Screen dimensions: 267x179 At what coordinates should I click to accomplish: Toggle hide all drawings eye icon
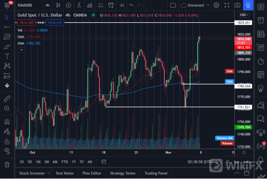pyautogui.click(x=7, y=152)
